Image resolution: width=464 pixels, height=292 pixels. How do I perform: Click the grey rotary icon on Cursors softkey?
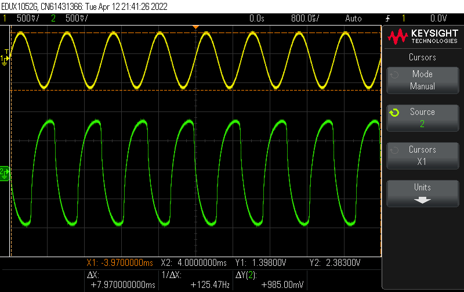pos(394,150)
